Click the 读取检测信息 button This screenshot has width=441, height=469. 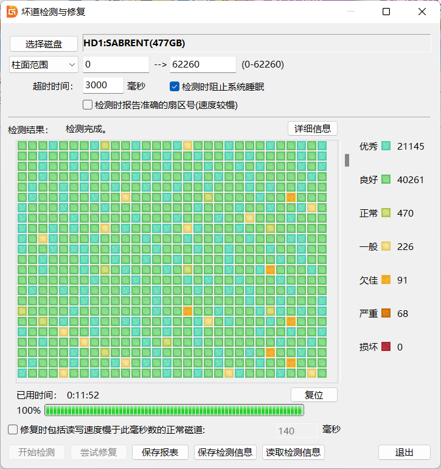point(293,452)
